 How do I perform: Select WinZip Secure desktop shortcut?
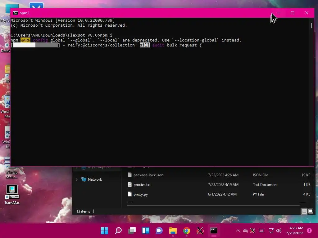pyautogui.click(x=11, y=168)
